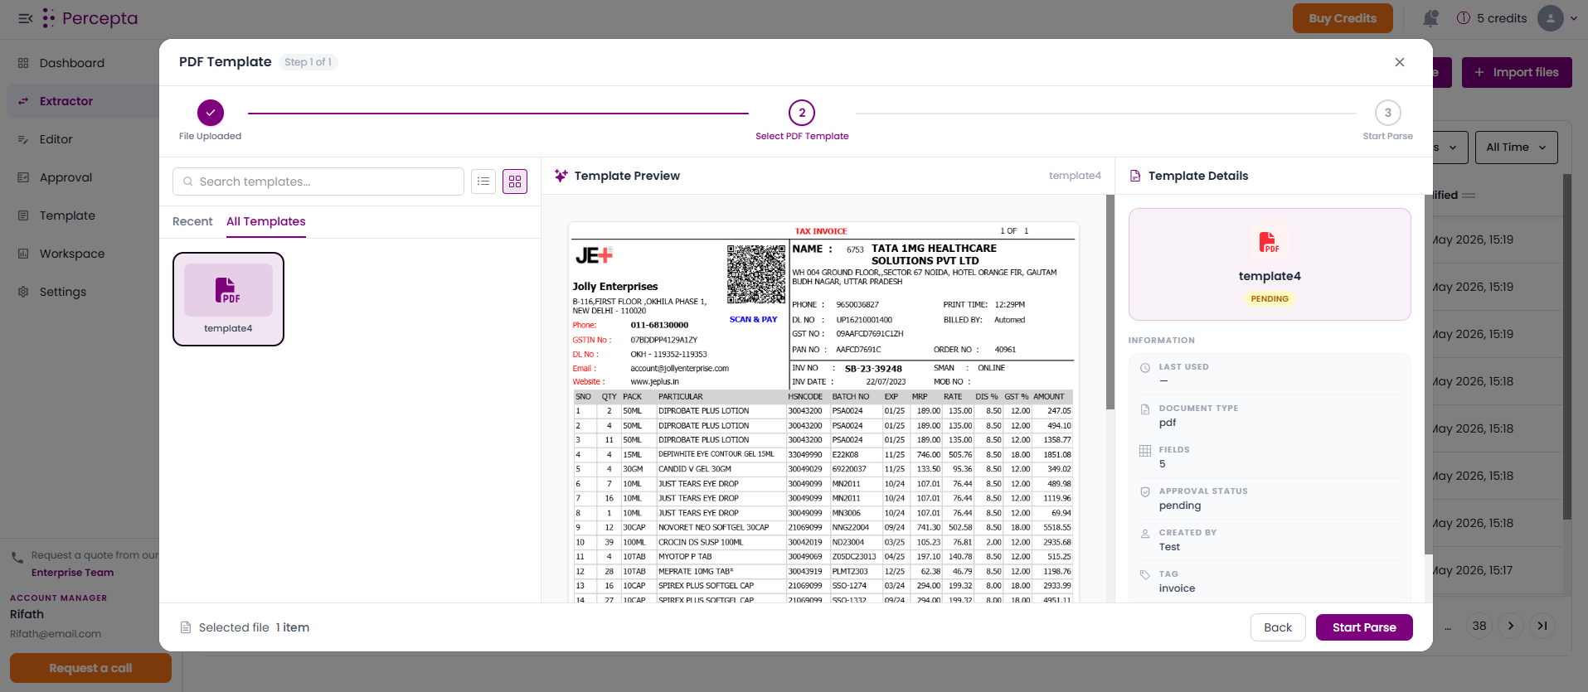Click the magnifier icon in template search

coord(188,181)
